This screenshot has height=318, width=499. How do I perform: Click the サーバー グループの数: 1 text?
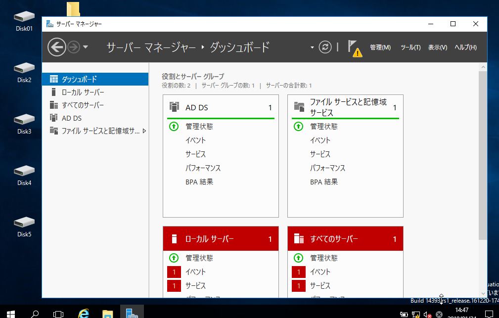coord(228,85)
